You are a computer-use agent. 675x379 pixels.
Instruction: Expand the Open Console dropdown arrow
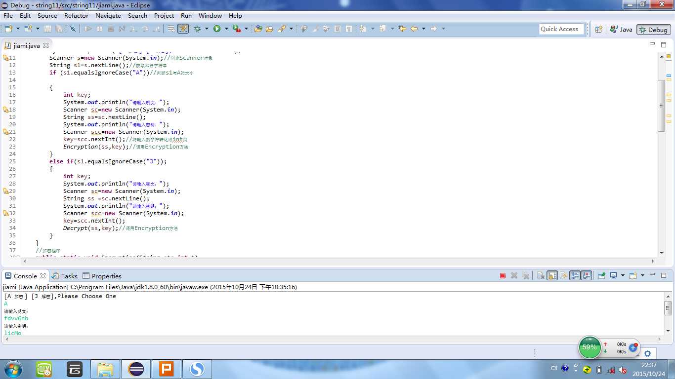point(642,275)
